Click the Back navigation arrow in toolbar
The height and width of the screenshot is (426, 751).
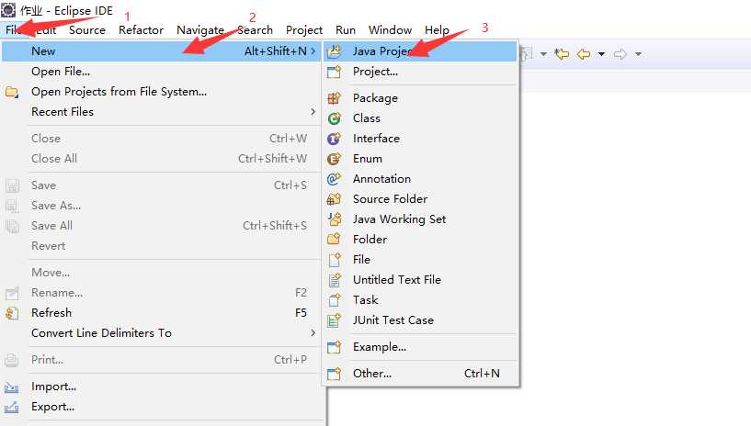(x=584, y=54)
